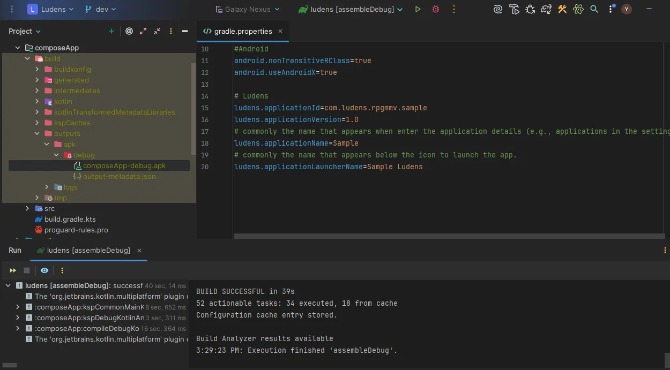Expand the kspCaches folder

click(x=37, y=123)
